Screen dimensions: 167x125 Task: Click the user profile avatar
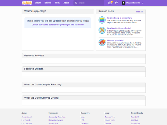click(x=124, y=3)
